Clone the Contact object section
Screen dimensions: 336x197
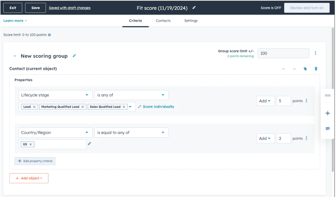[305, 69]
